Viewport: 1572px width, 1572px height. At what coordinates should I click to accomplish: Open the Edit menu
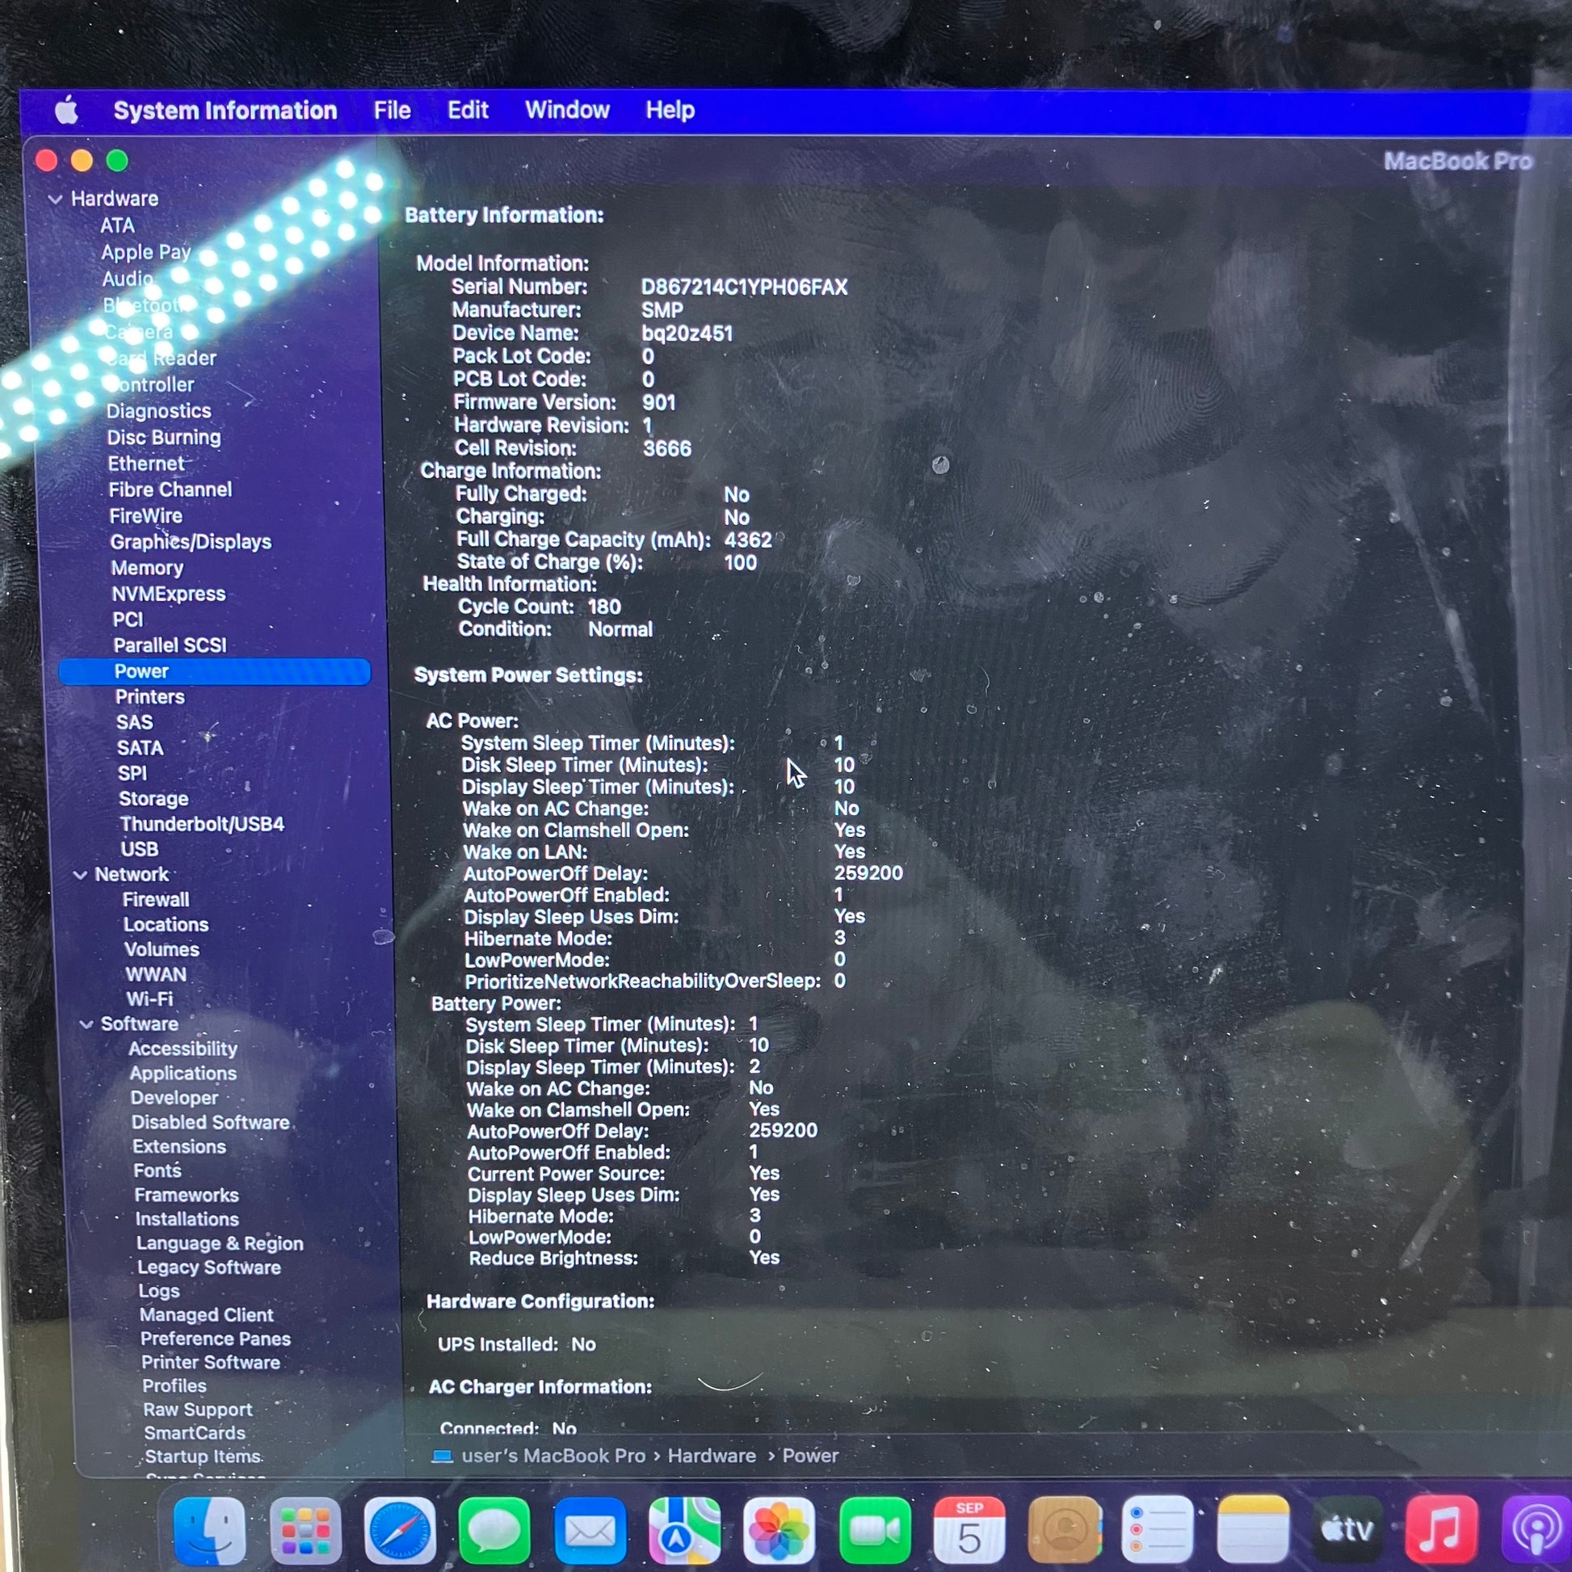click(468, 110)
